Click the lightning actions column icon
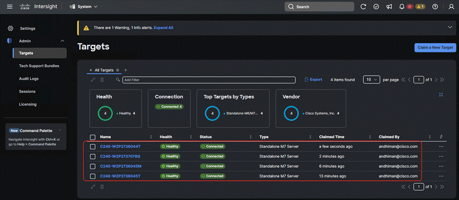 click(x=441, y=137)
